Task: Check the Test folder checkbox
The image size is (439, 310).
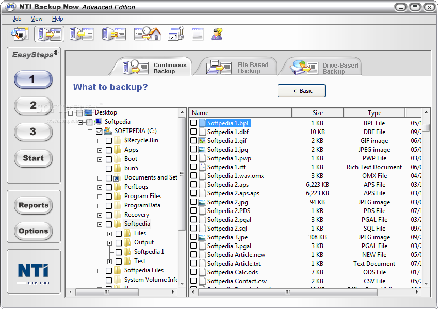Action: click(x=119, y=262)
